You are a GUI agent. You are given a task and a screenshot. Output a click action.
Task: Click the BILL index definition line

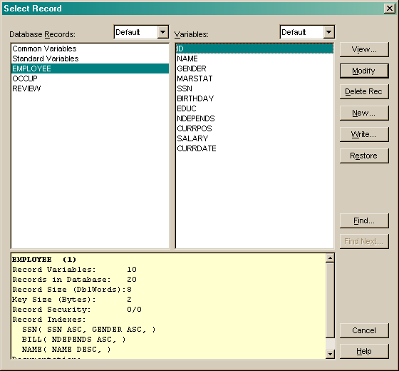(x=74, y=340)
